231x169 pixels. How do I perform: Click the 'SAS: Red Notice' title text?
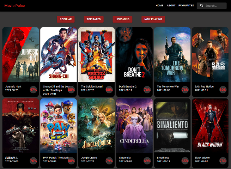[x=204, y=86]
